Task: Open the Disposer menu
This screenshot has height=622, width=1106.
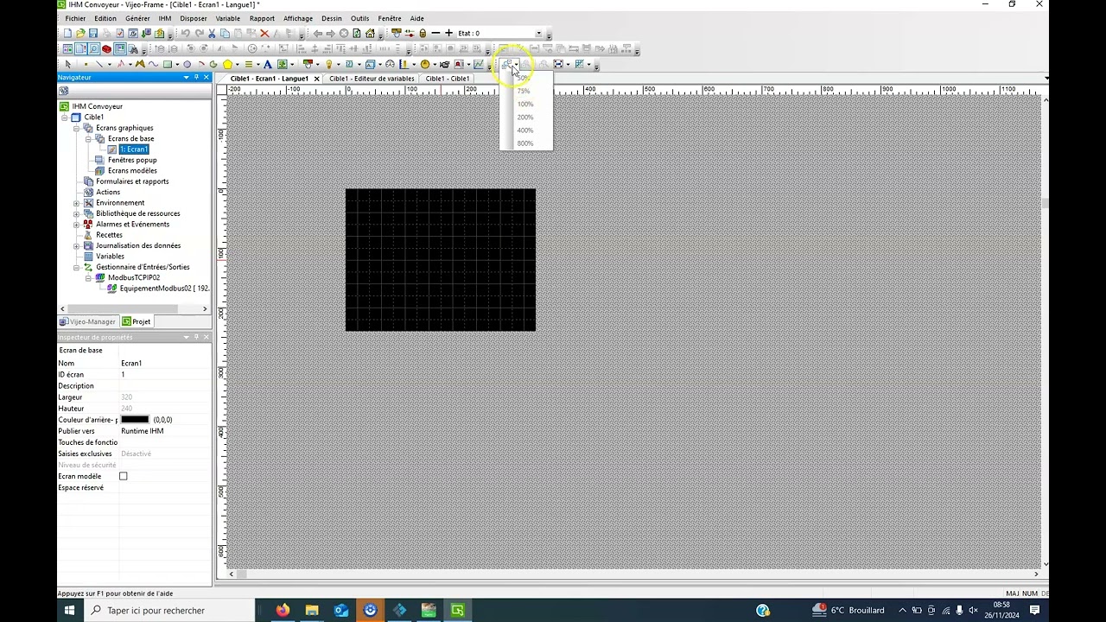Action: (194, 18)
